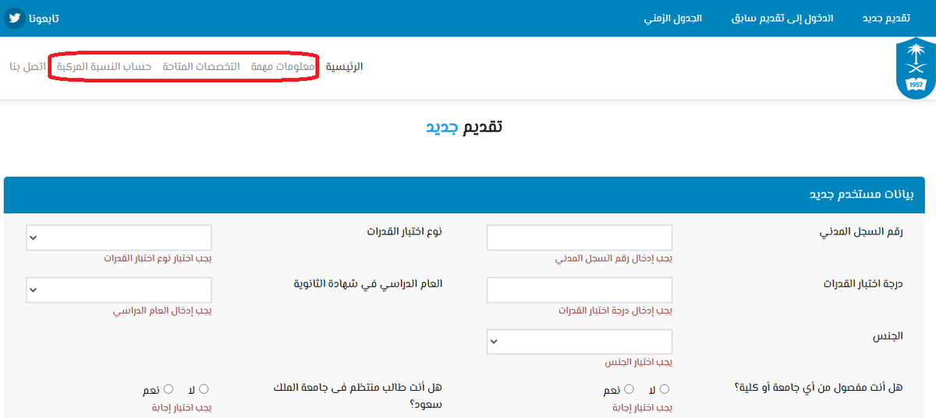Select نعم for مفصول من أي جامعة
This screenshot has height=418, width=936.
coord(629,389)
